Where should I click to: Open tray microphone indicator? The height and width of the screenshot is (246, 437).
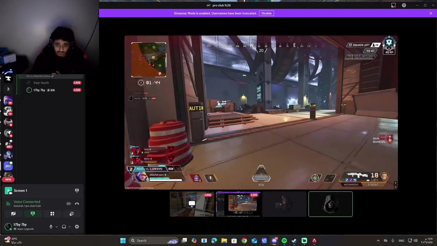(x=393, y=241)
